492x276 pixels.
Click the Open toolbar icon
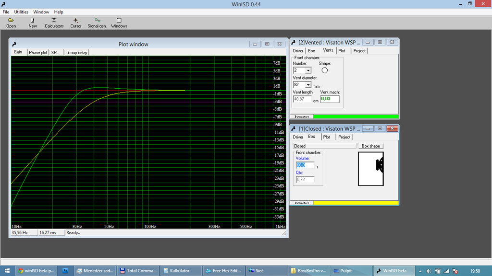click(x=11, y=23)
